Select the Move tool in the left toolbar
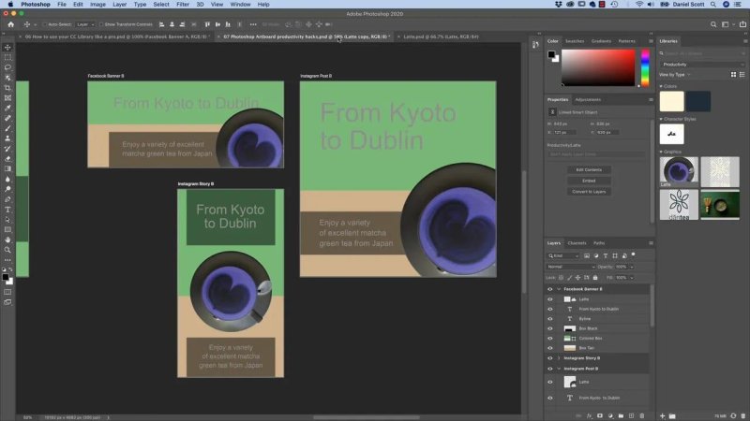The image size is (750, 421). 7,48
